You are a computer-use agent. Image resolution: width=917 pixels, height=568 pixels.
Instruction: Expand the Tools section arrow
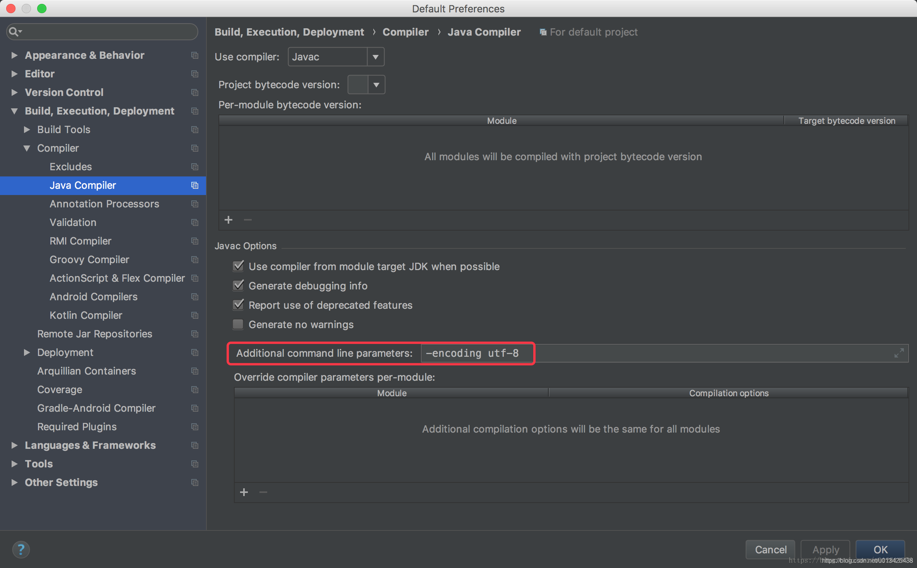[14, 464]
